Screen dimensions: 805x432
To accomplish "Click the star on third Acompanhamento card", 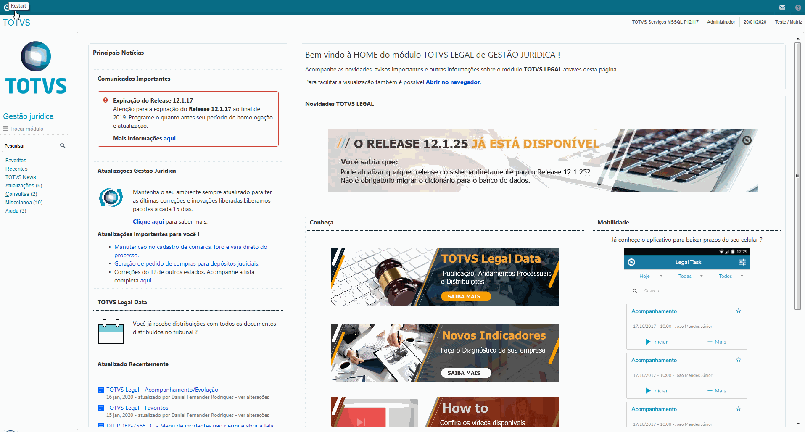I will [739, 409].
